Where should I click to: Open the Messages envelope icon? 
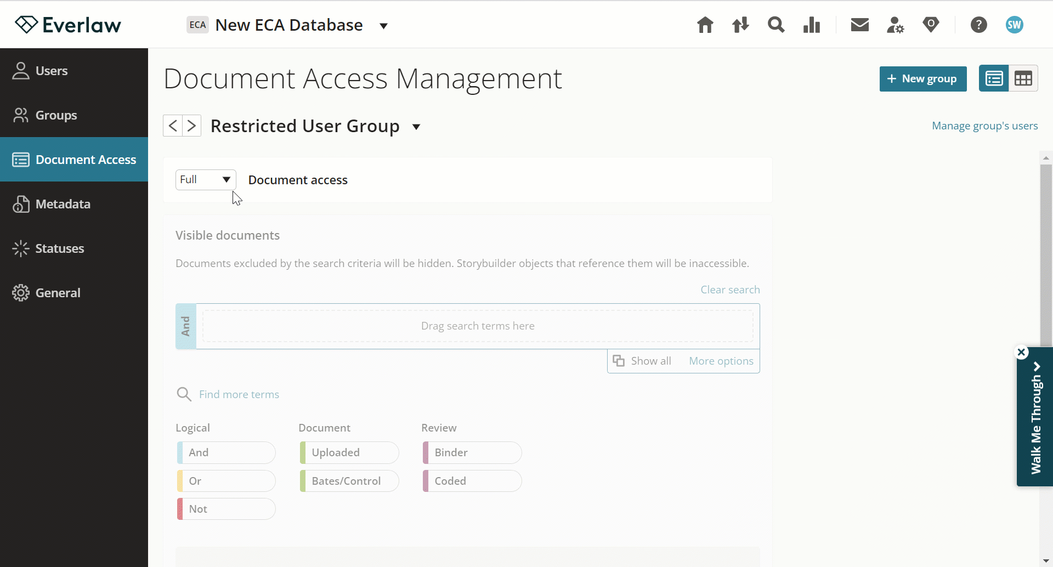click(x=860, y=25)
